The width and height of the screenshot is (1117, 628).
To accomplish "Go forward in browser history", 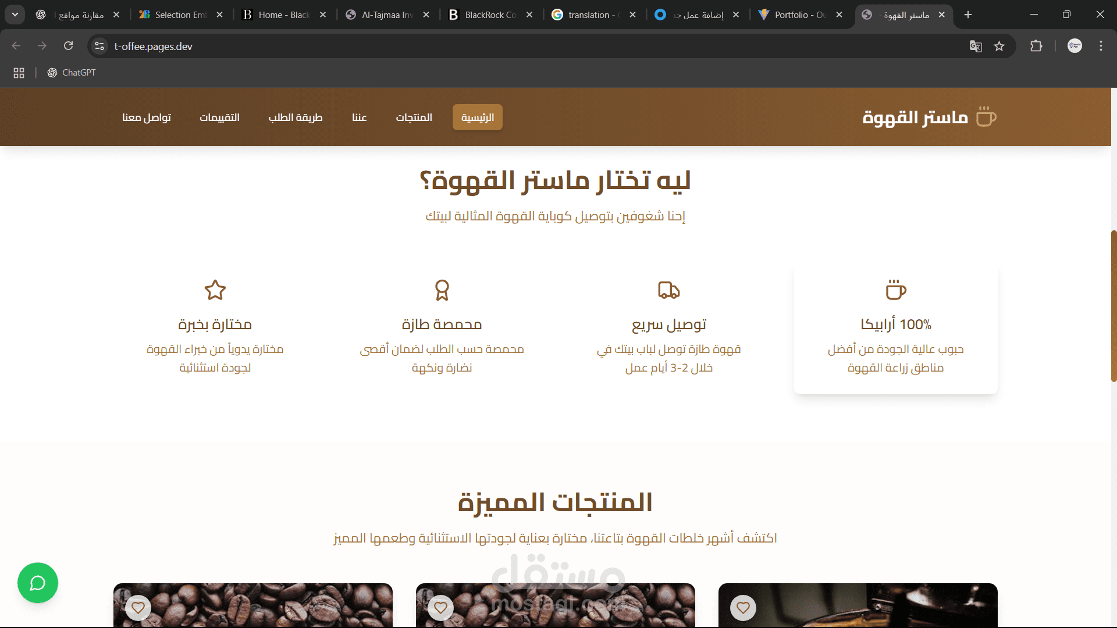I will (42, 46).
